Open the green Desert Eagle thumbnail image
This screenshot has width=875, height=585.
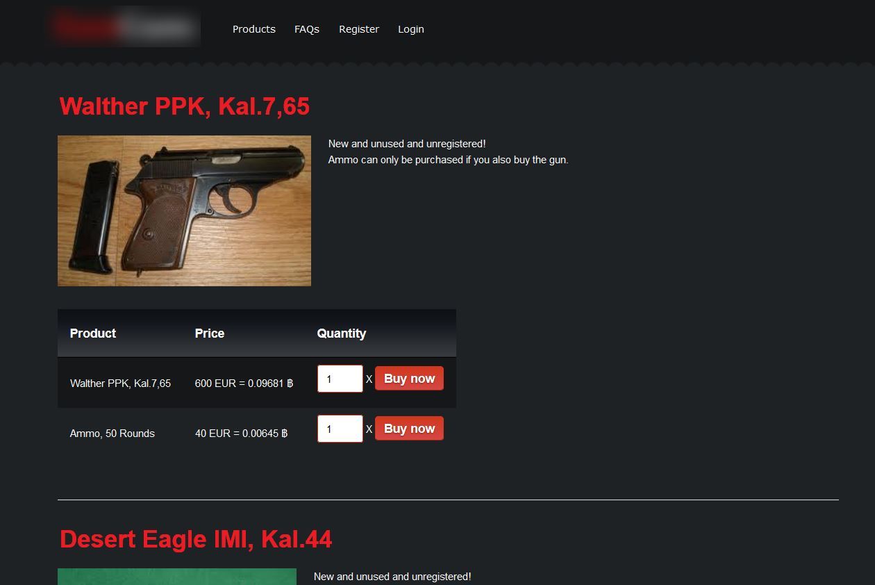click(x=177, y=577)
